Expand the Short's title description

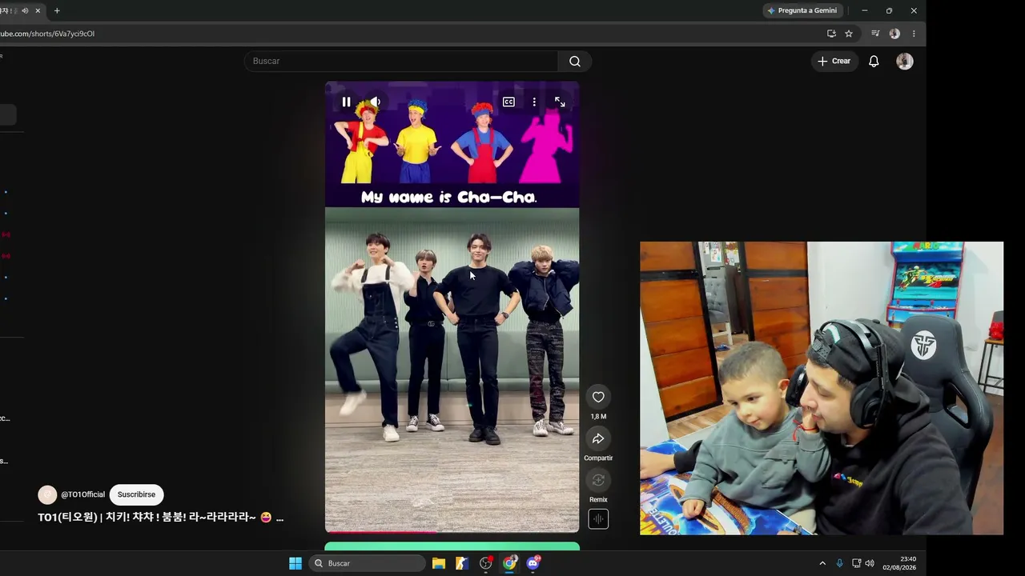coord(160,518)
